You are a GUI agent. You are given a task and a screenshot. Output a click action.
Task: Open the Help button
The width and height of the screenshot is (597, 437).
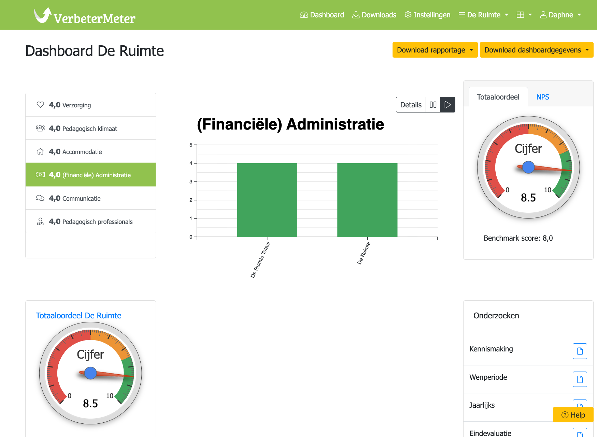[x=573, y=415]
